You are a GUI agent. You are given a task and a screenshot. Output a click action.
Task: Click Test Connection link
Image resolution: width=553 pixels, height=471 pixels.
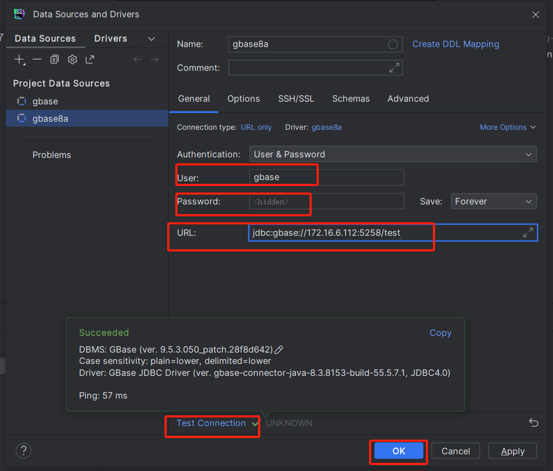click(x=211, y=423)
